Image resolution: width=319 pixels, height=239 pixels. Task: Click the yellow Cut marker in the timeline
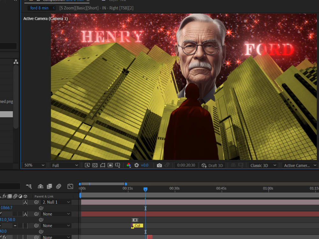point(137,225)
